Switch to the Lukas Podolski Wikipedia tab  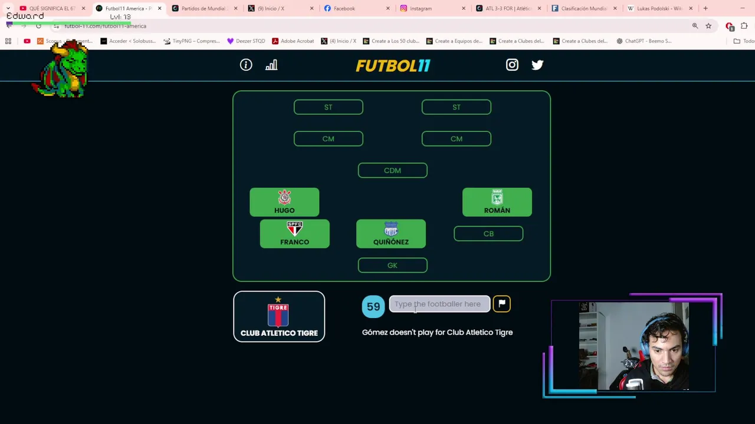pyautogui.click(x=659, y=8)
